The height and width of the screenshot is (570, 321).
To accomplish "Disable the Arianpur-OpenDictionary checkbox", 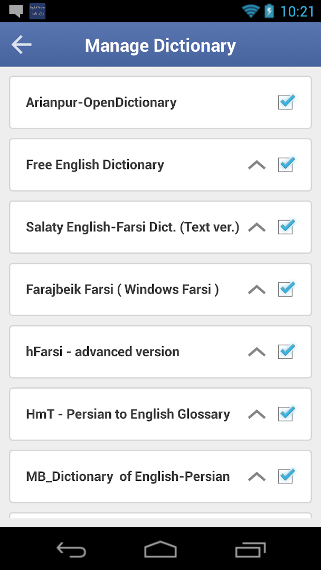I will click(286, 102).
